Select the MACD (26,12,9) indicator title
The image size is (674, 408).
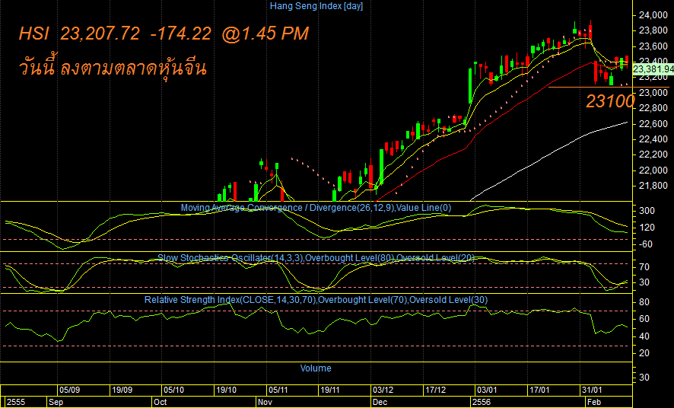pos(316,208)
